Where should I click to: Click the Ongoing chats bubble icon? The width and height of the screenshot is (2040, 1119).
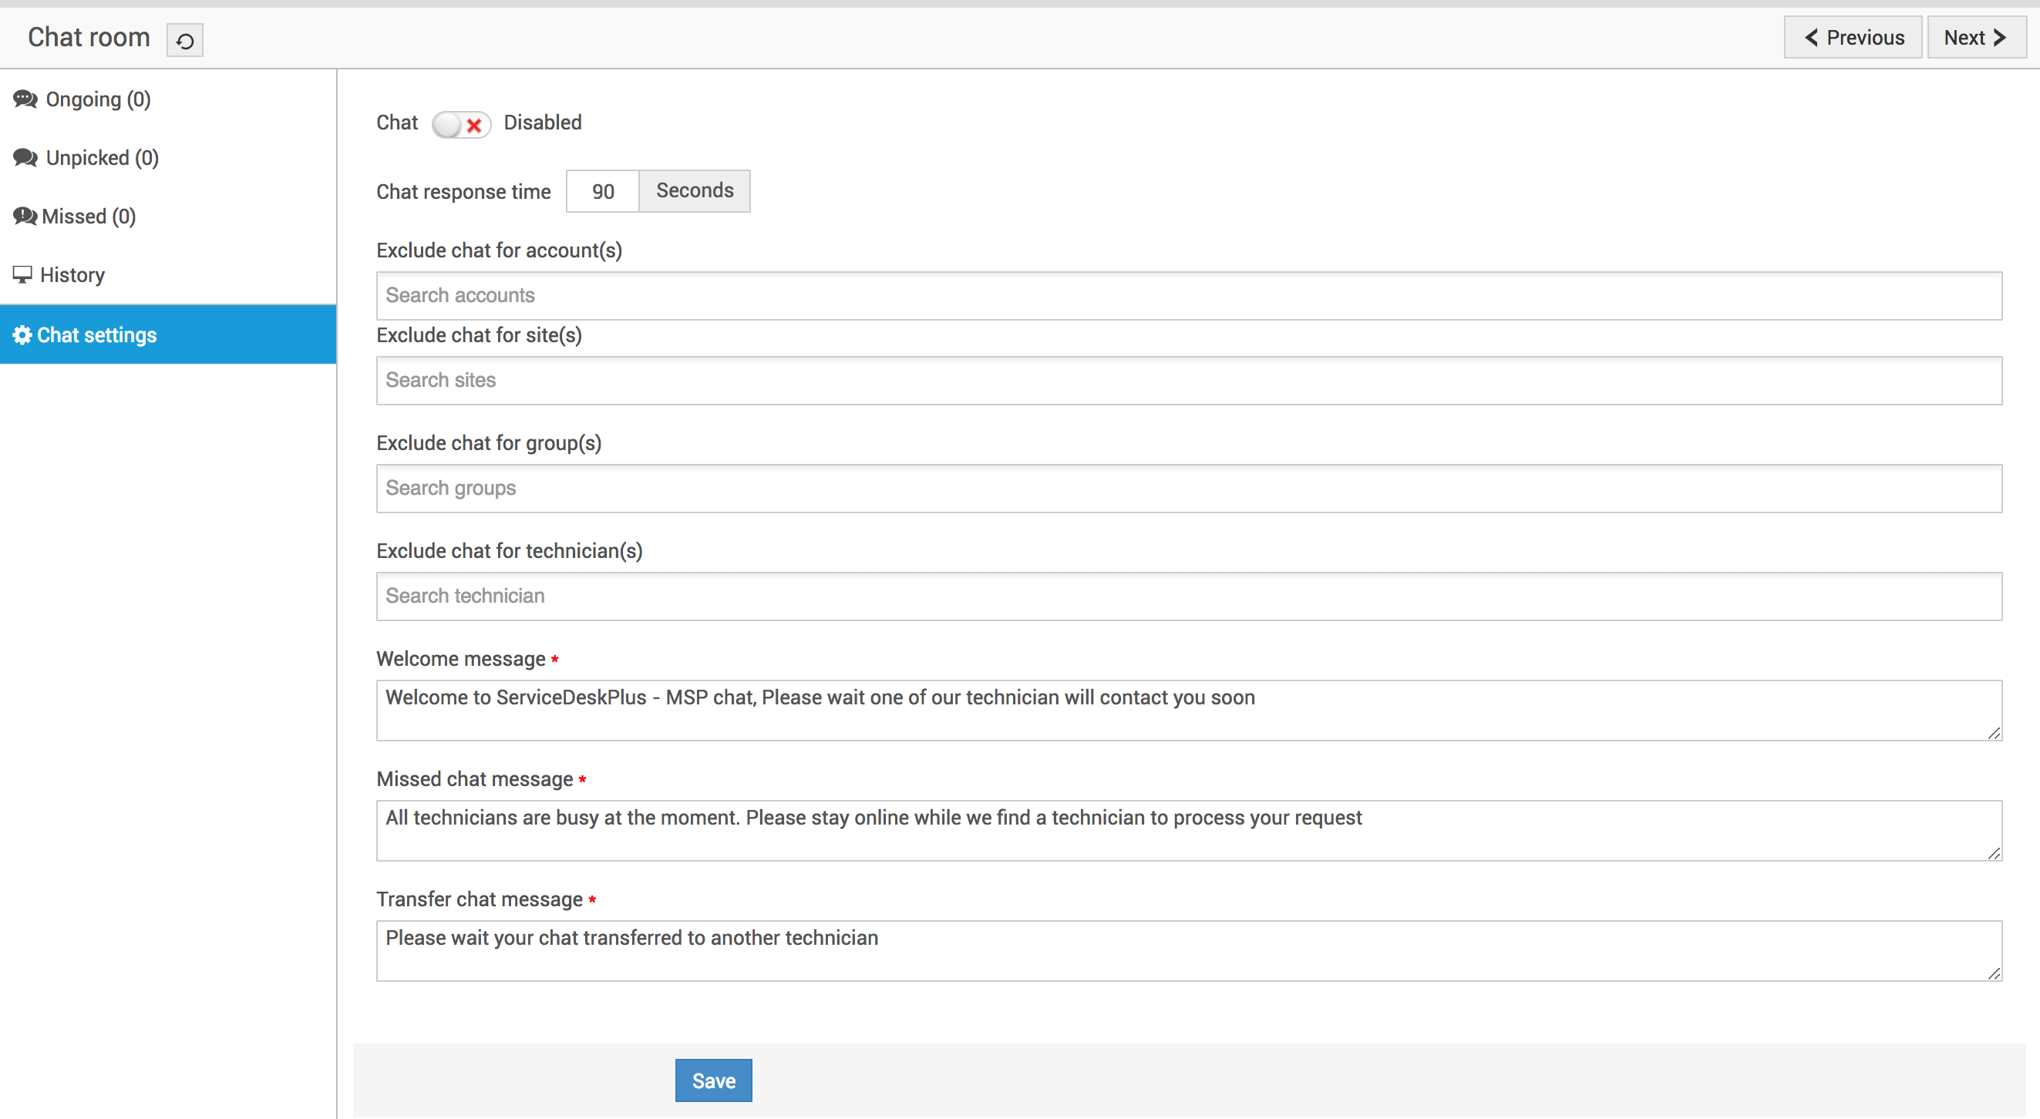coord(25,99)
